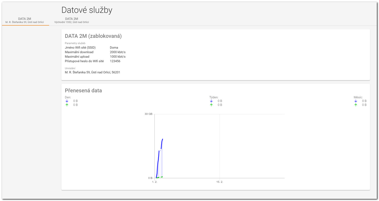
Task: Click the 30 GB axis label
Action: 148,114
